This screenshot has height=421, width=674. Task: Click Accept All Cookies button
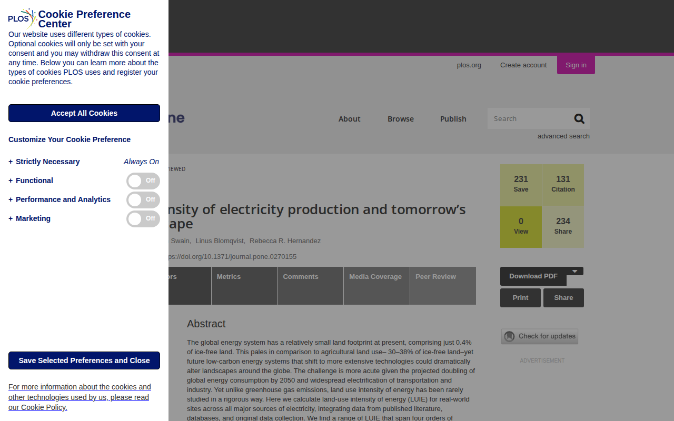coord(84,113)
